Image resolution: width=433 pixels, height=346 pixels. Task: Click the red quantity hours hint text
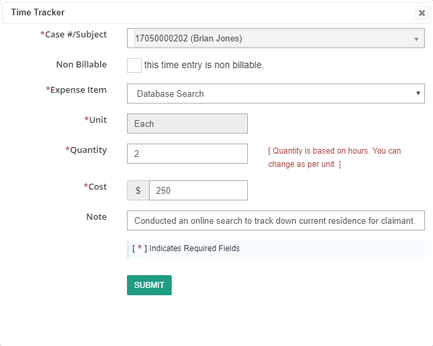click(x=334, y=158)
